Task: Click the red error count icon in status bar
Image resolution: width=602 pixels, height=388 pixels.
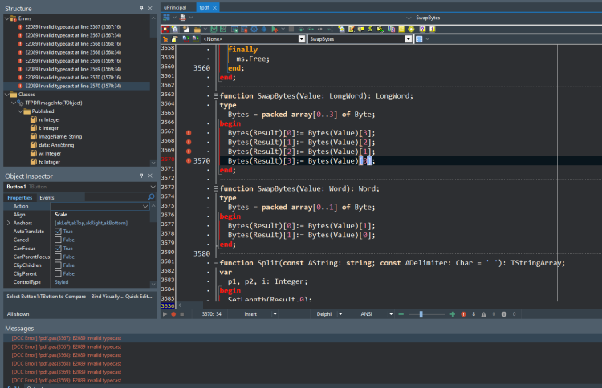Action: pos(463,314)
